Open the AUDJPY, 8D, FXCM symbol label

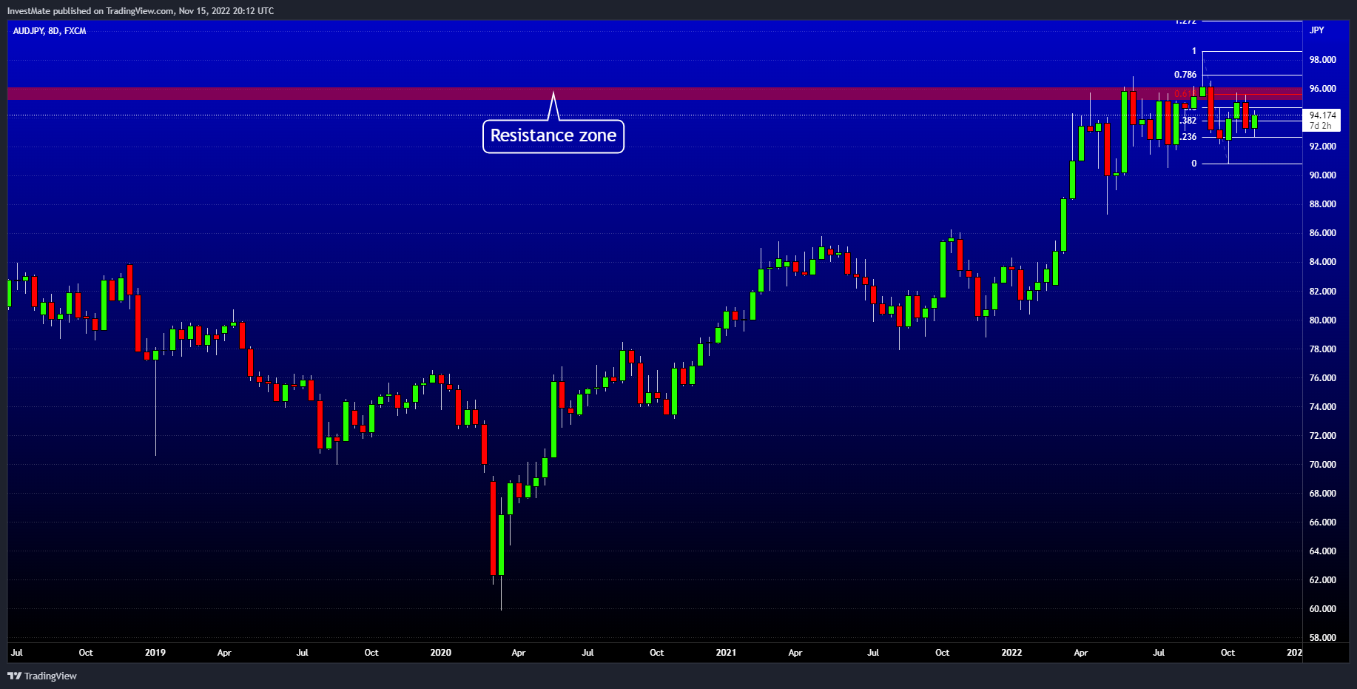point(50,31)
